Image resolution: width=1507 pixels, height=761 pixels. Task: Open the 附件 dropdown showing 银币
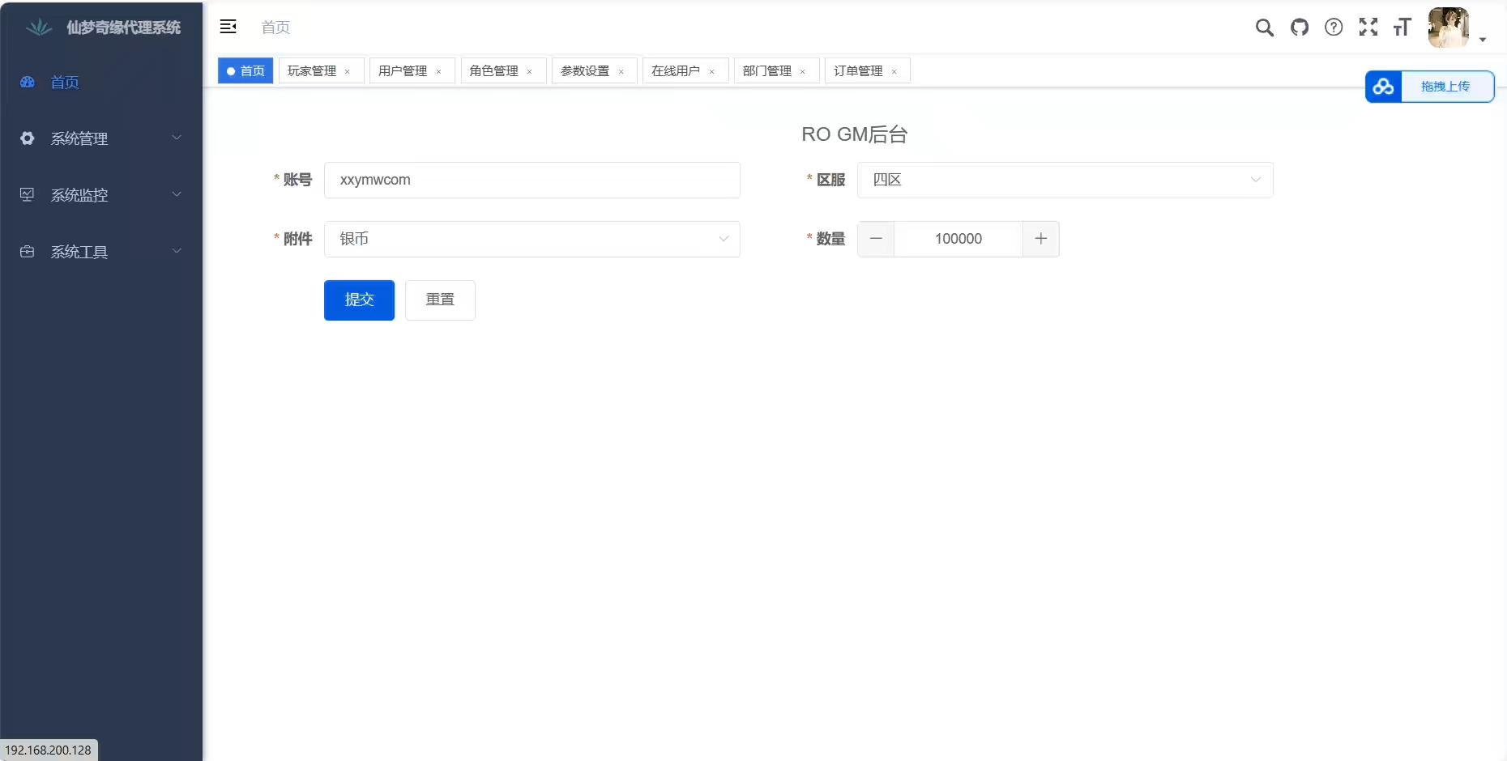point(532,239)
